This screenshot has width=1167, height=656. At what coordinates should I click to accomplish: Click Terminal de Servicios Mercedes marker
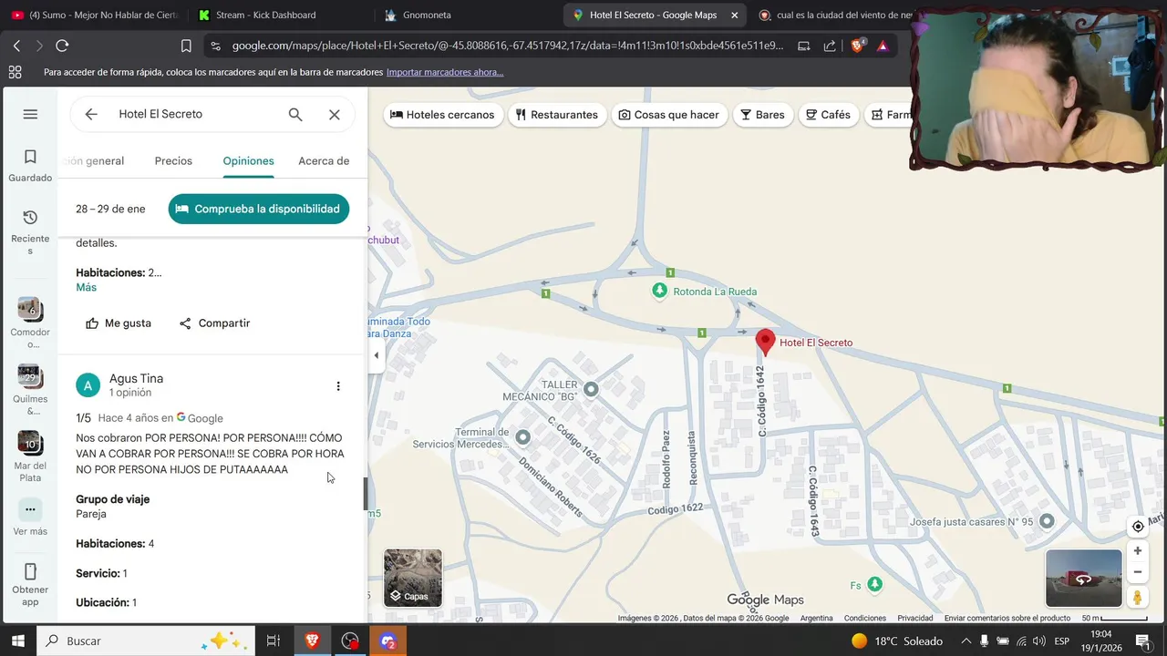(x=522, y=437)
